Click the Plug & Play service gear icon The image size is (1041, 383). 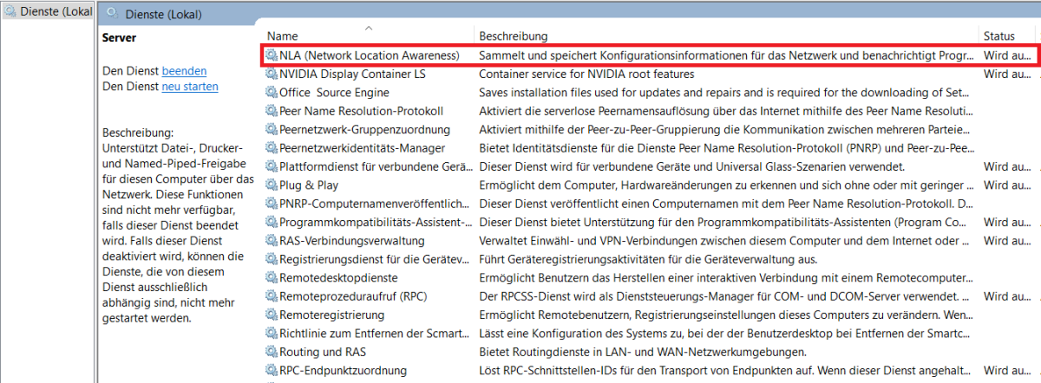[272, 185]
